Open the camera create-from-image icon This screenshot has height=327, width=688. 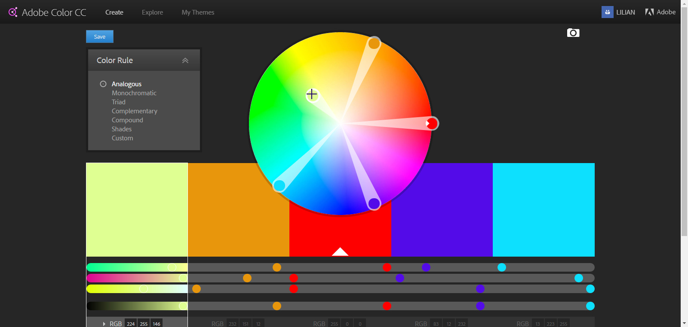point(573,33)
